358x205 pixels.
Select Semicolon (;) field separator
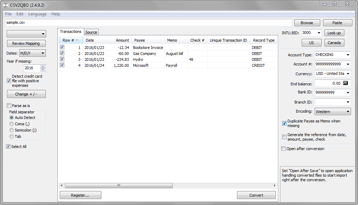pos(12,130)
